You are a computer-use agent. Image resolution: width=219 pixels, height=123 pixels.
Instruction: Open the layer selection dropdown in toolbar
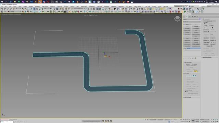(12, 11)
